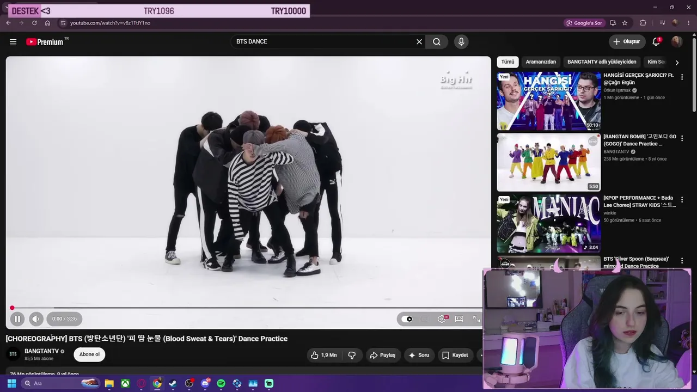The image size is (697, 392).
Task: Open Xbox app from the taskbar
Action: (125, 383)
